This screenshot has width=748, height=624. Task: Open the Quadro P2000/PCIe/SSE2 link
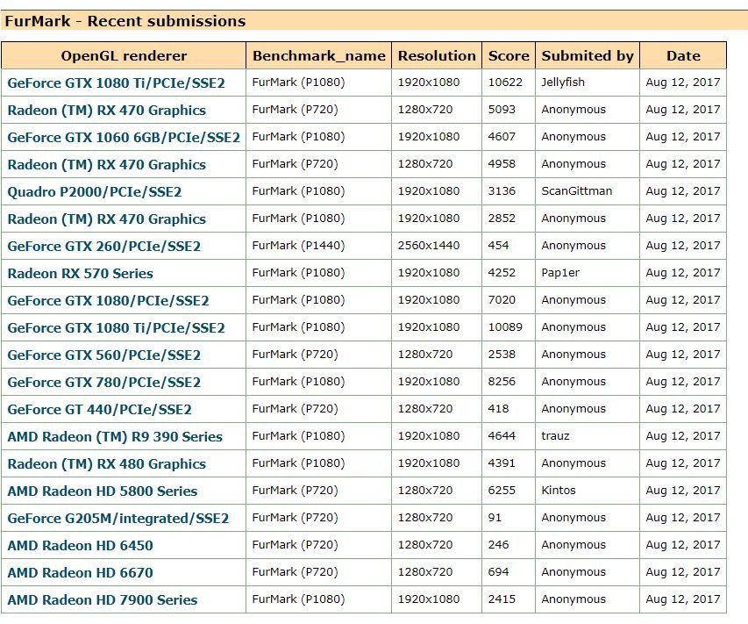pos(95,192)
